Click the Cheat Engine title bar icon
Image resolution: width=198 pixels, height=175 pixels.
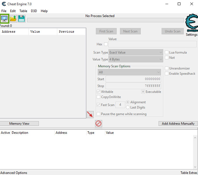[x=4, y=4]
